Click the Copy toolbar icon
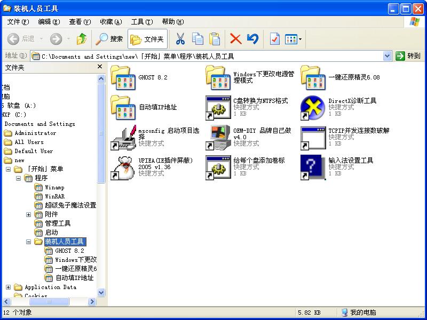The image size is (427, 320). pos(197,39)
